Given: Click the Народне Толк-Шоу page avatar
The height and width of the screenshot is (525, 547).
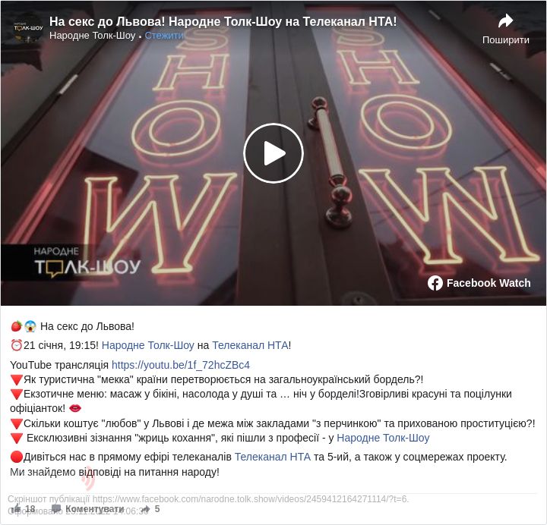Looking at the screenshot, I should click(x=28, y=29).
